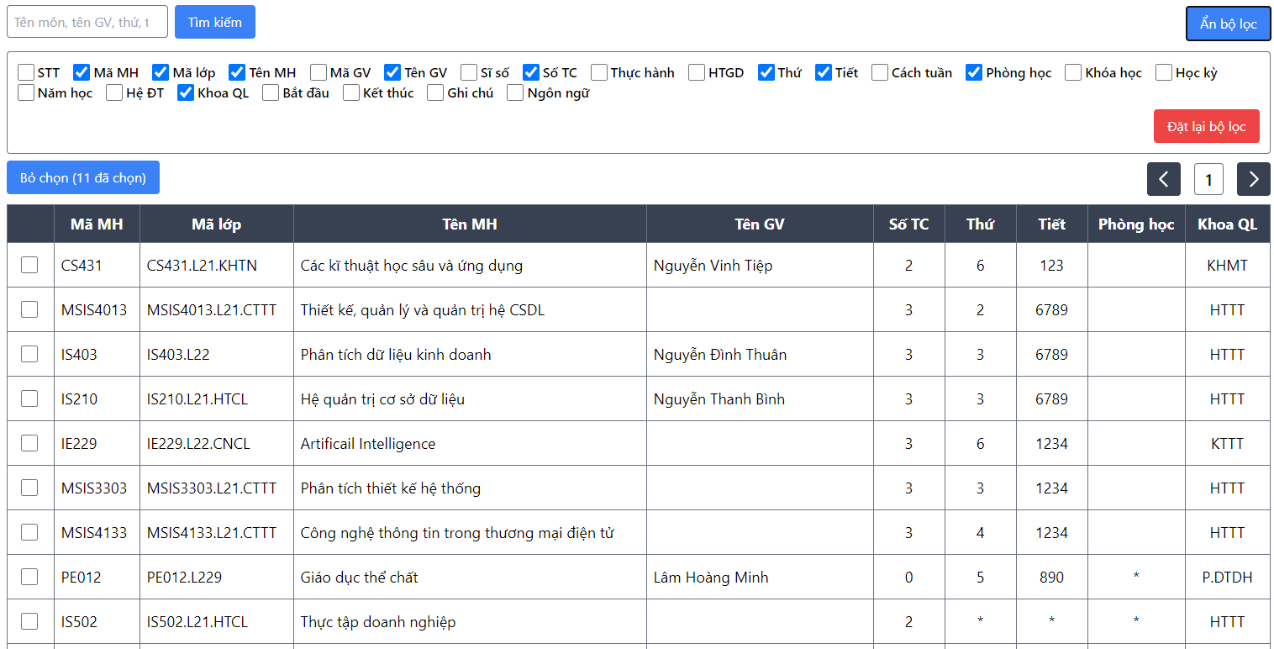Enable the STT column checkbox

(x=26, y=72)
